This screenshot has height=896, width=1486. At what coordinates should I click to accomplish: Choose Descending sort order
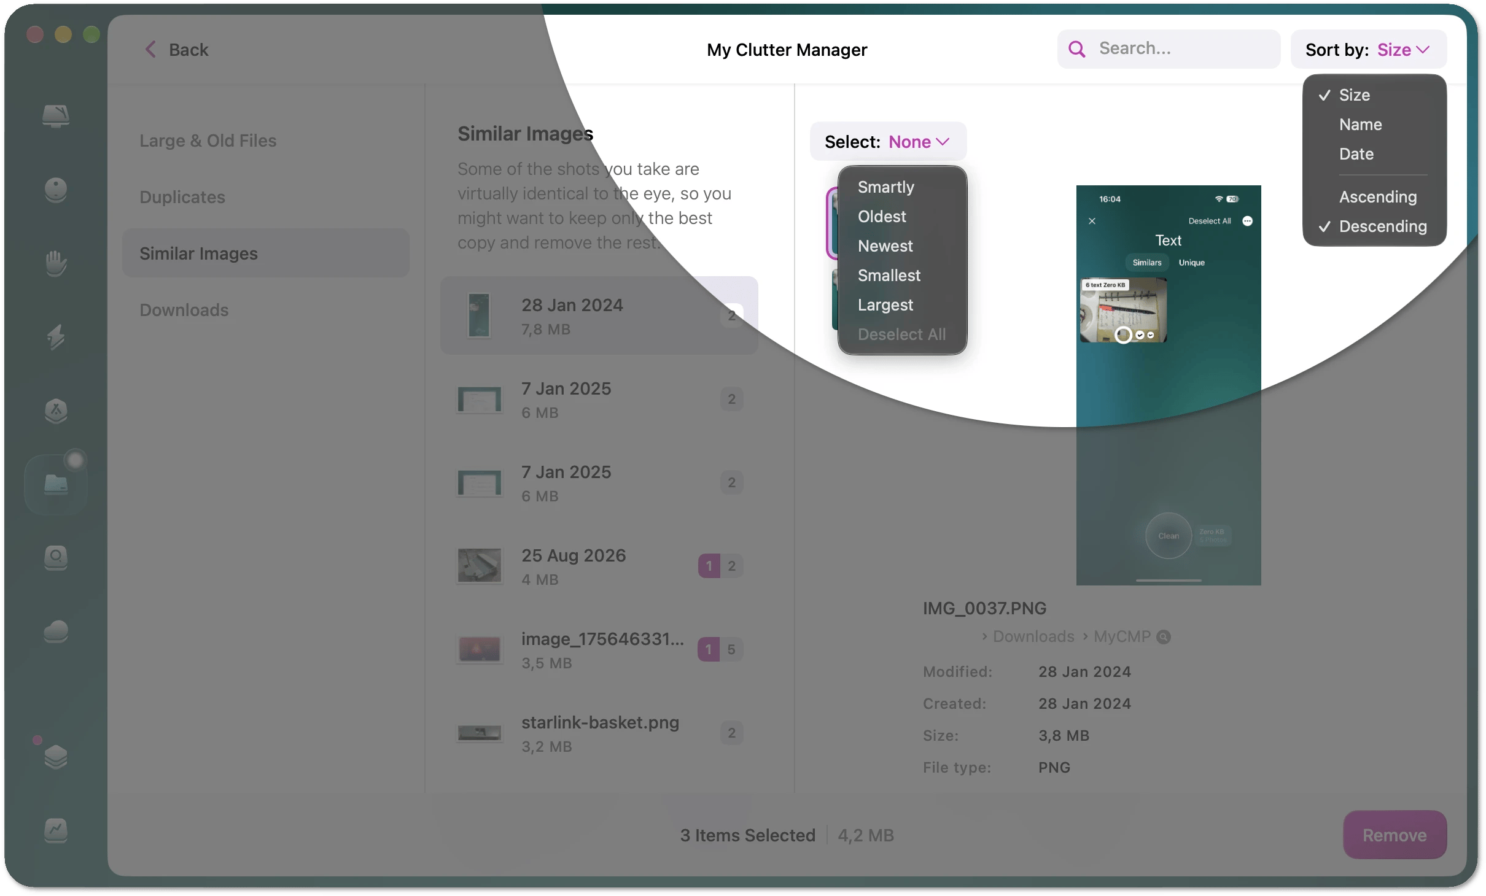[x=1374, y=226]
